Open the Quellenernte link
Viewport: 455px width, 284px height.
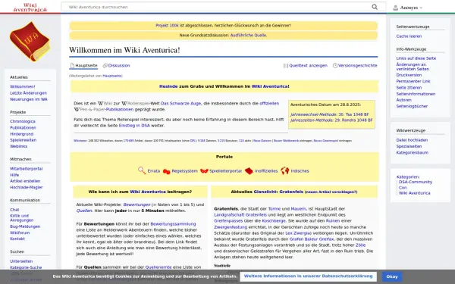click(158, 267)
